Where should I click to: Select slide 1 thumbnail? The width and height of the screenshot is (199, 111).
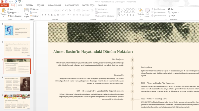pyautogui.click(x=17, y=31)
